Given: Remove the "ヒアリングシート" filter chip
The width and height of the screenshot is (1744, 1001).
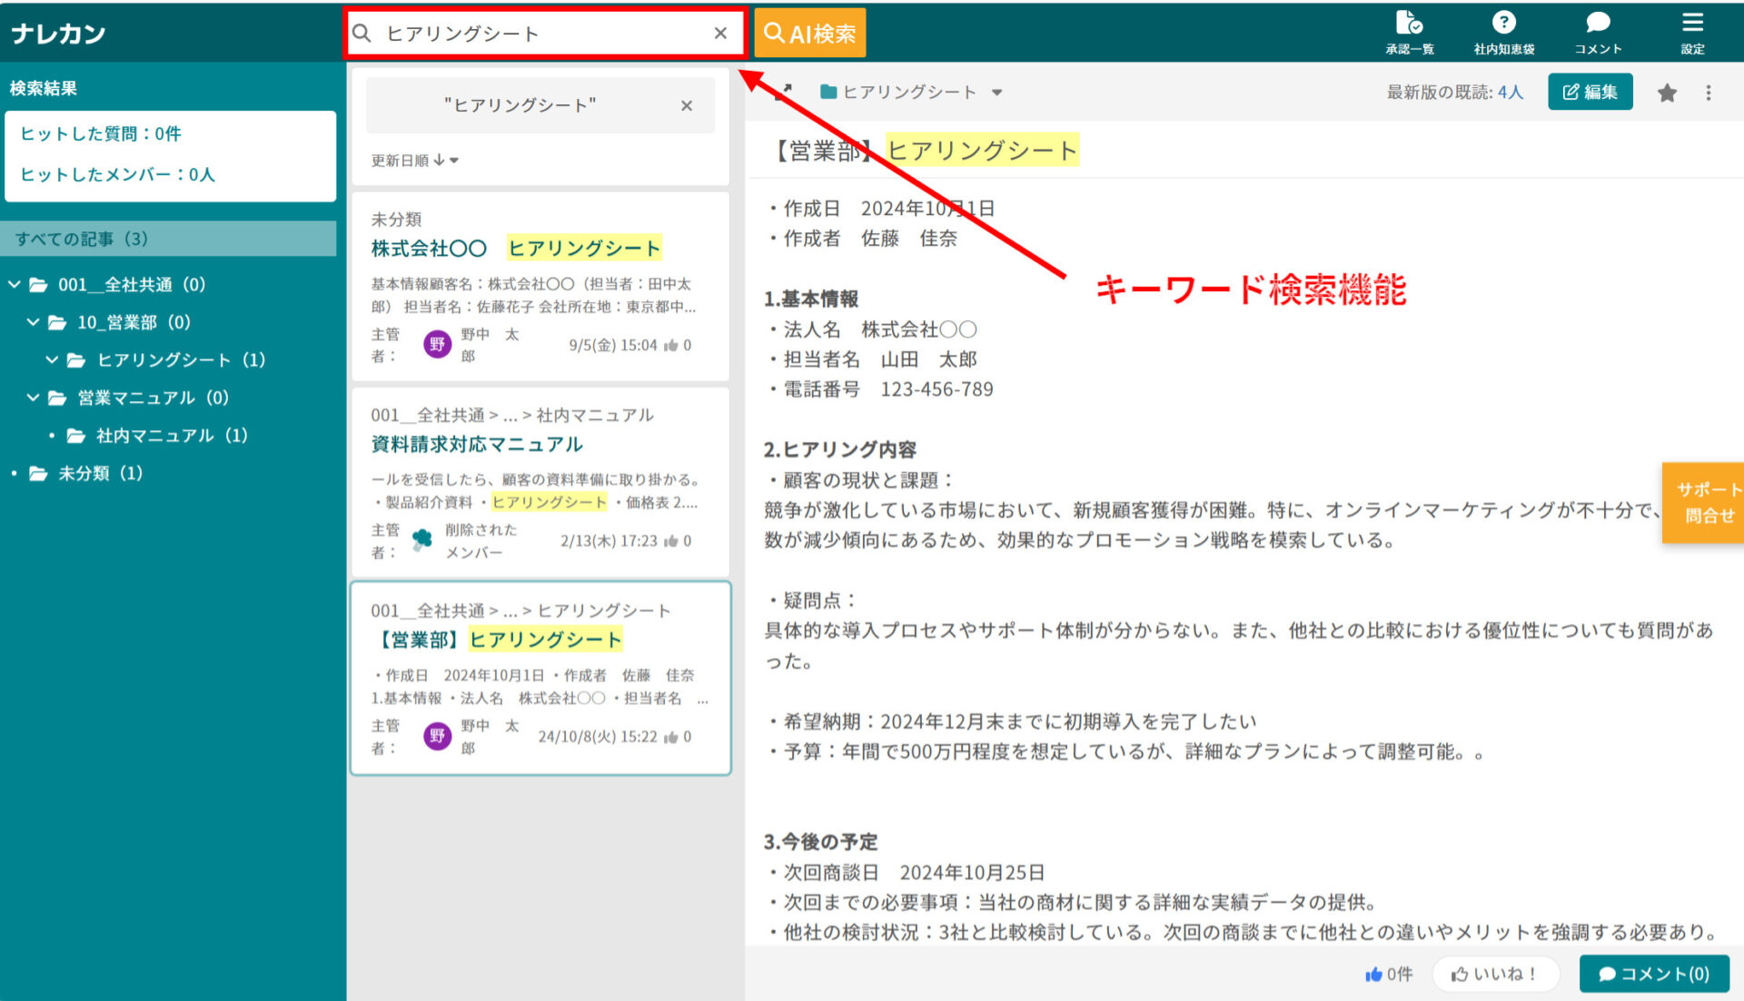Looking at the screenshot, I should click(x=687, y=105).
